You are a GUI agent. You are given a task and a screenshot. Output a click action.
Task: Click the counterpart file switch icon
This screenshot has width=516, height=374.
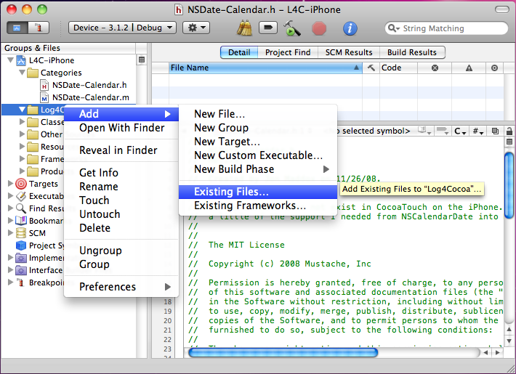[x=495, y=131]
